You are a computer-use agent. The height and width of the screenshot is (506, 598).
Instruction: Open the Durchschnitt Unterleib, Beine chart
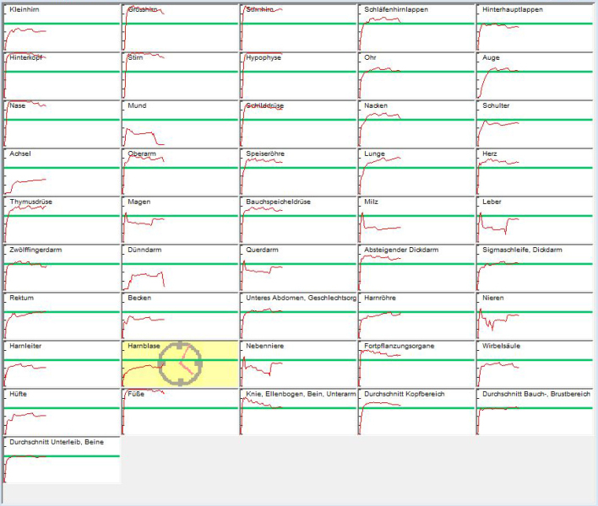click(62, 460)
